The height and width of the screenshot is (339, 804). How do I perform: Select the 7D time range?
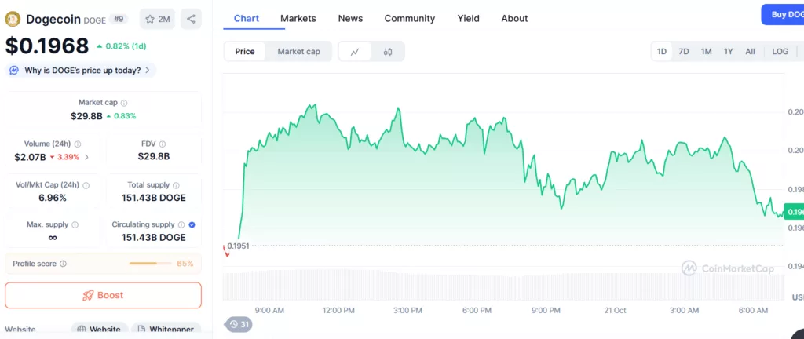(x=684, y=52)
